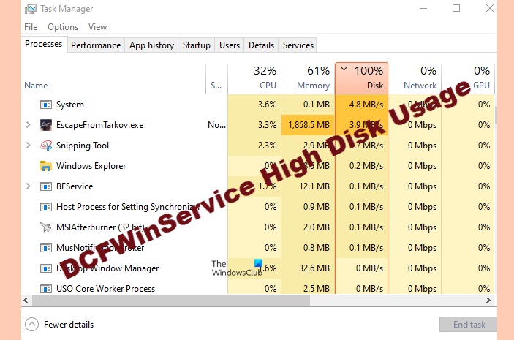The image size is (514, 340).
Task: Select the USO Core Worker Process name
Action: [105, 289]
